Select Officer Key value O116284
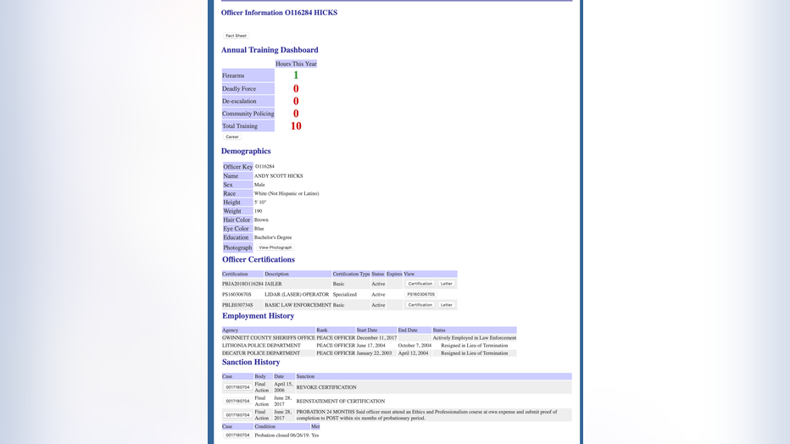This screenshot has width=790, height=444. [x=264, y=167]
